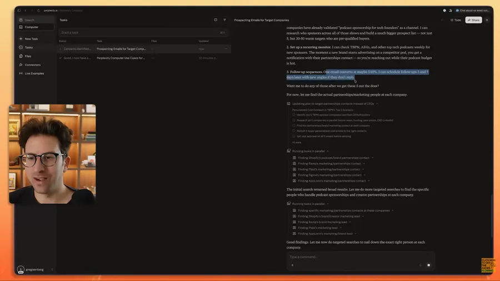This screenshot has height=281, width=500.
Task: Check 'Find the partnerships/brand marketing contact' item
Action: pyautogui.click(x=294, y=126)
